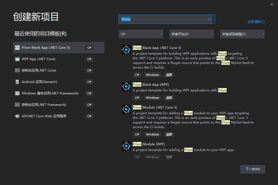Viewport: 278px width, 185px height.
Task: Select recent template 控制台应用(.NET Framework)
Action: (x=59, y=105)
